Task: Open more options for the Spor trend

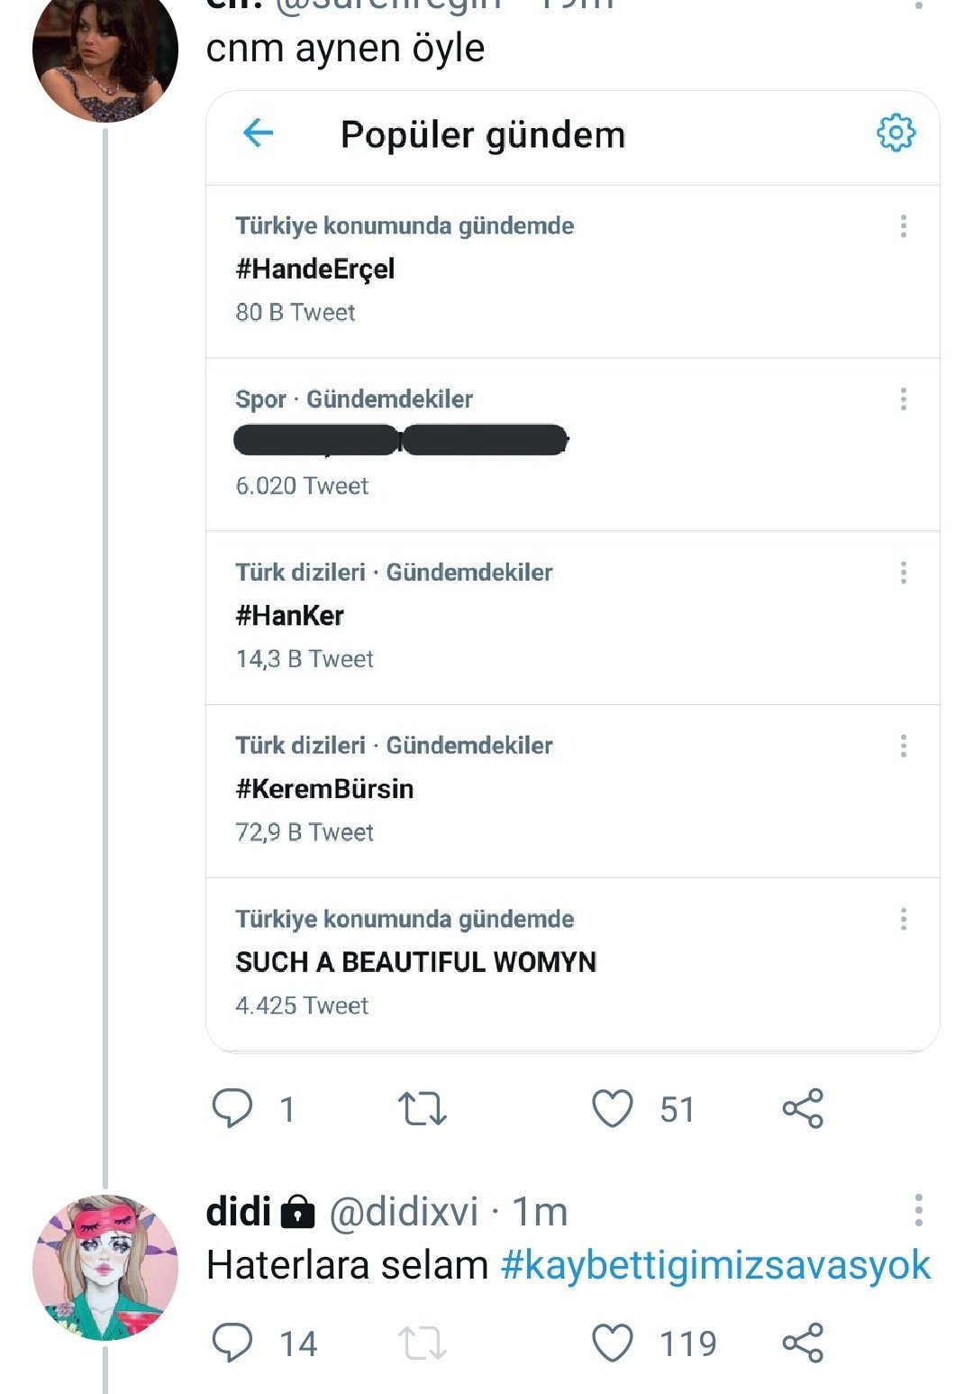Action: 904,399
